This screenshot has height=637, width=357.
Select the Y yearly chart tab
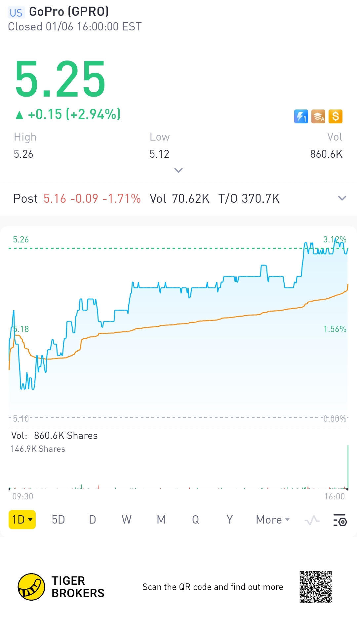tap(229, 520)
